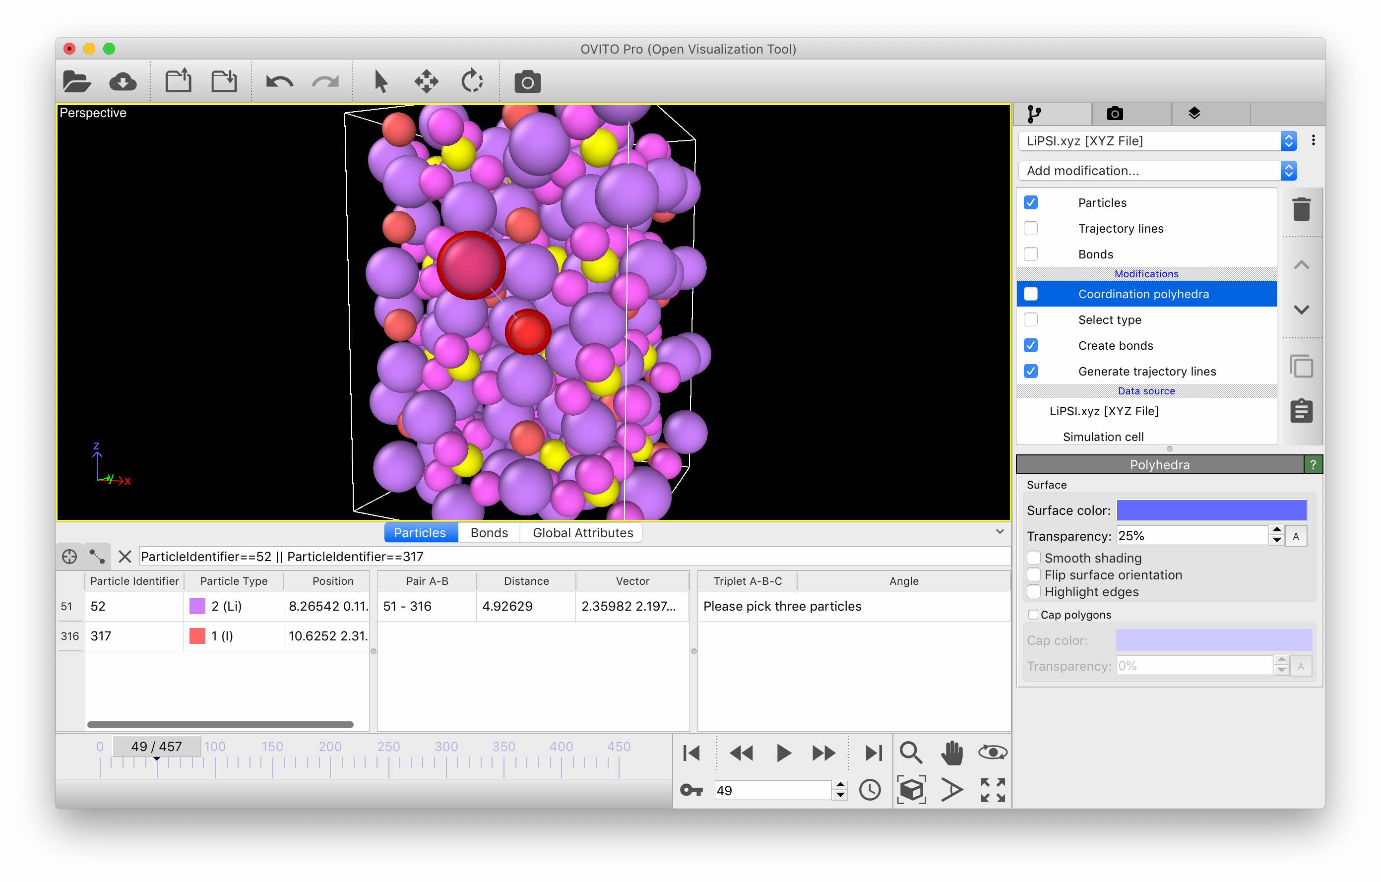Enable Smooth shading for polyhedra
The image size is (1381, 882).
[x=1034, y=557]
